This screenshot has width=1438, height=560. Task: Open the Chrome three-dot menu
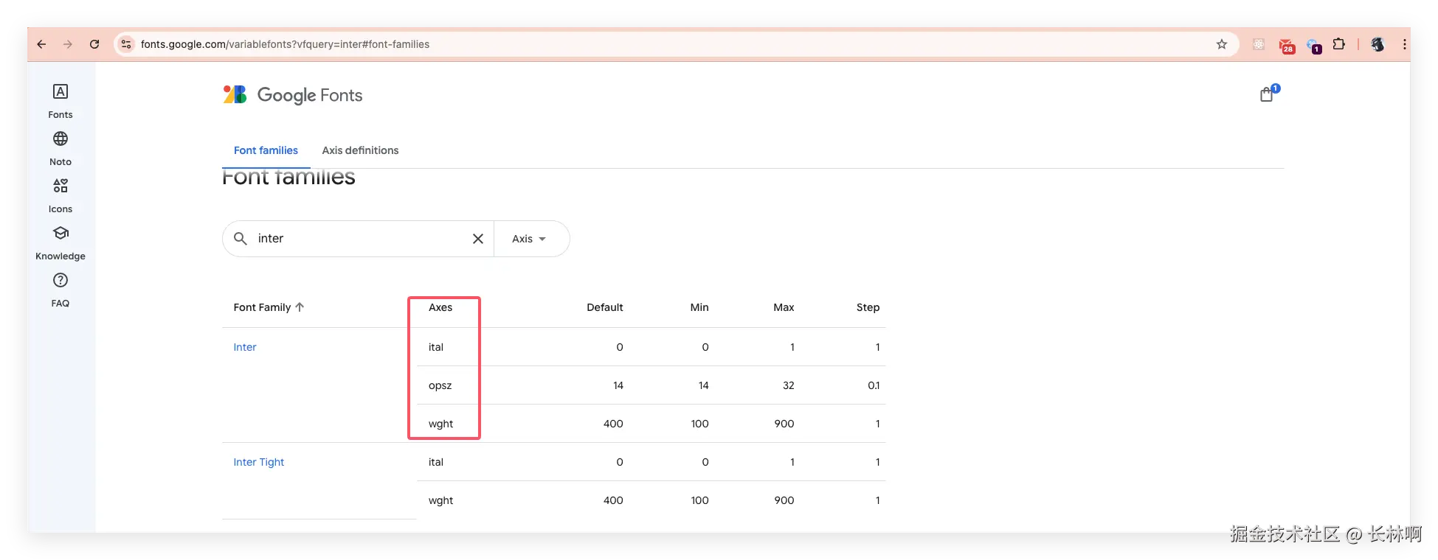1404,44
